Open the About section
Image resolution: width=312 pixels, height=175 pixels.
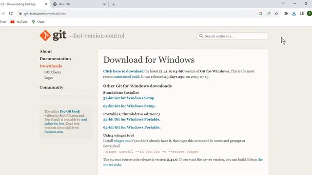click(x=45, y=52)
